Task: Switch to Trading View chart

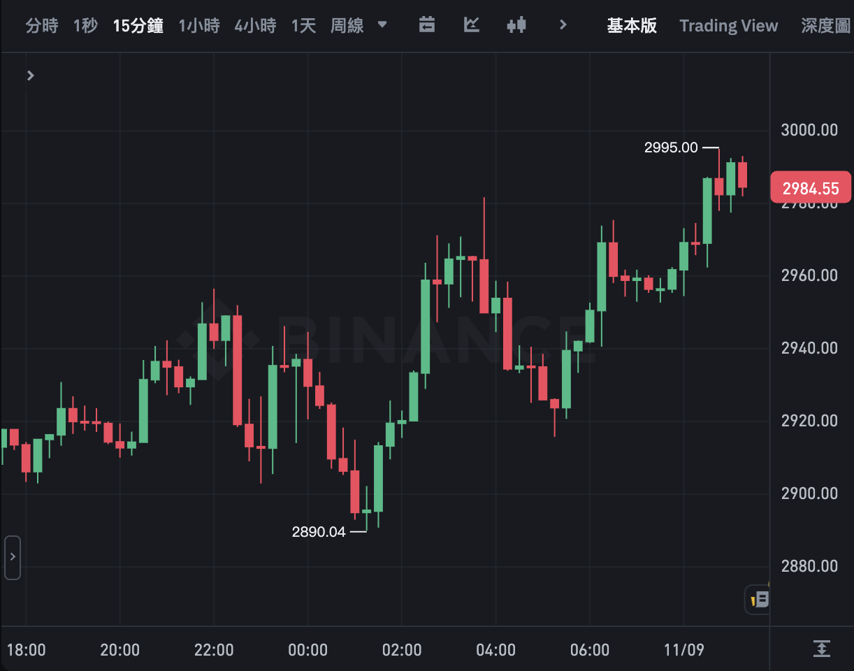Action: point(728,26)
